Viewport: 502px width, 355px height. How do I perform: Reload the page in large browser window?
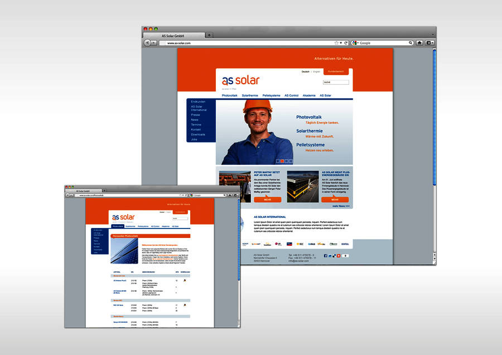tap(346, 43)
